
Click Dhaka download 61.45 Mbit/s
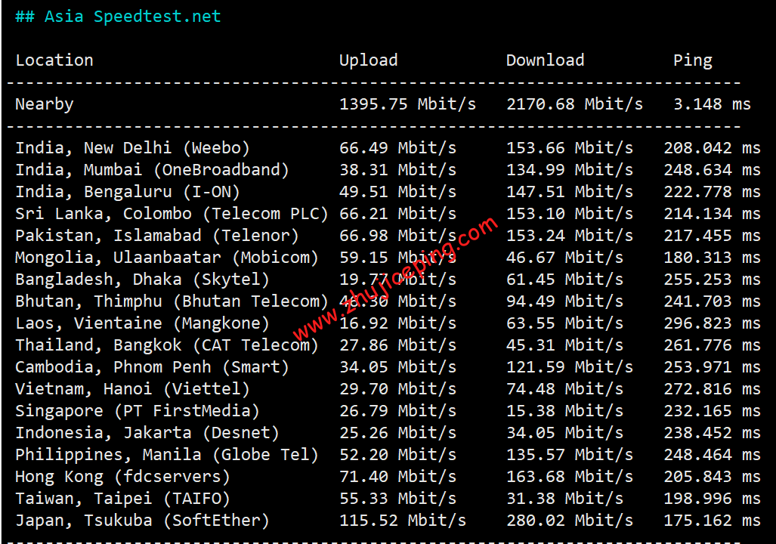[x=564, y=280]
